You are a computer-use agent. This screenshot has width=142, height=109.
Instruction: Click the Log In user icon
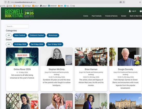click(x=130, y=11)
